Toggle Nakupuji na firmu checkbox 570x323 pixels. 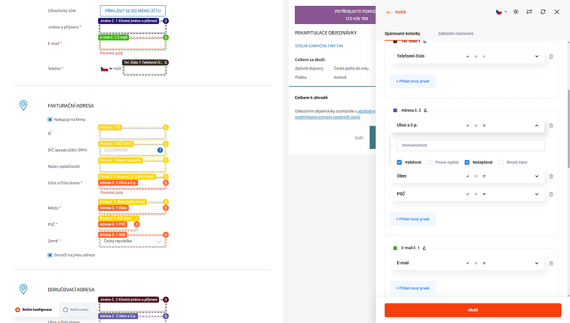tap(50, 120)
